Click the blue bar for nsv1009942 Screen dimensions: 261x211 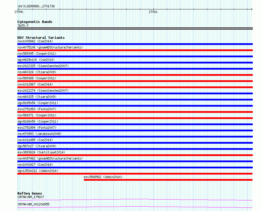135,44
